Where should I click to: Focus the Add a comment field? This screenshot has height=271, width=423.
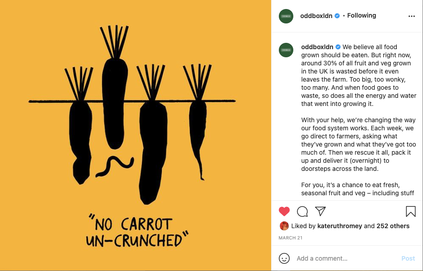347,259
